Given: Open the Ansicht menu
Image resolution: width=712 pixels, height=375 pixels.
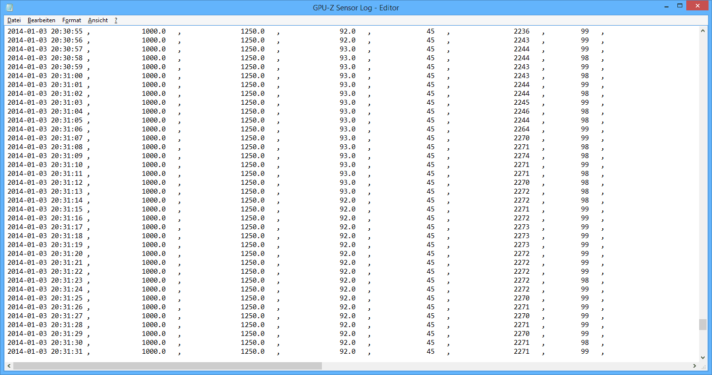Looking at the screenshot, I should 98,20.
